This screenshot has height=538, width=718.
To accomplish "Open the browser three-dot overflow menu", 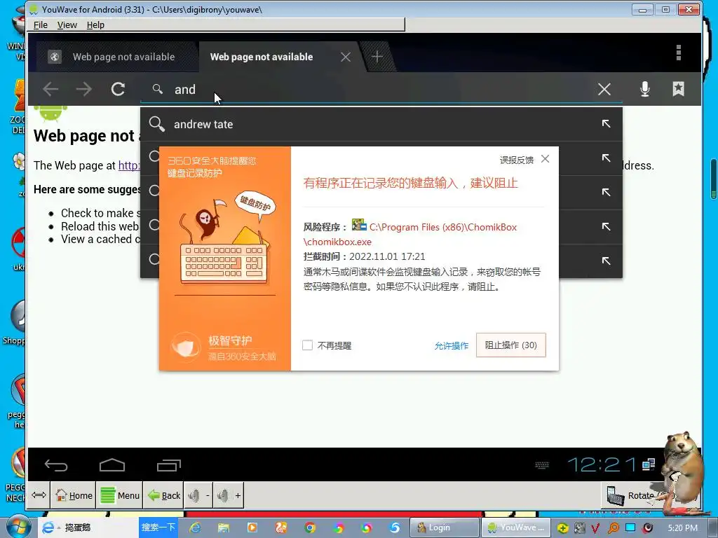I will (679, 53).
